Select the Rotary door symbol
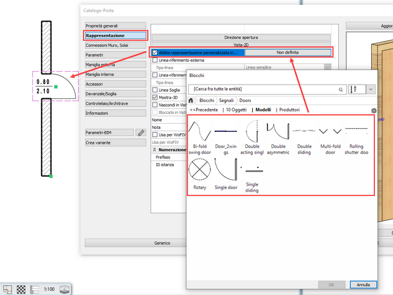Screen dimensions: 393x295 [x=199, y=174]
